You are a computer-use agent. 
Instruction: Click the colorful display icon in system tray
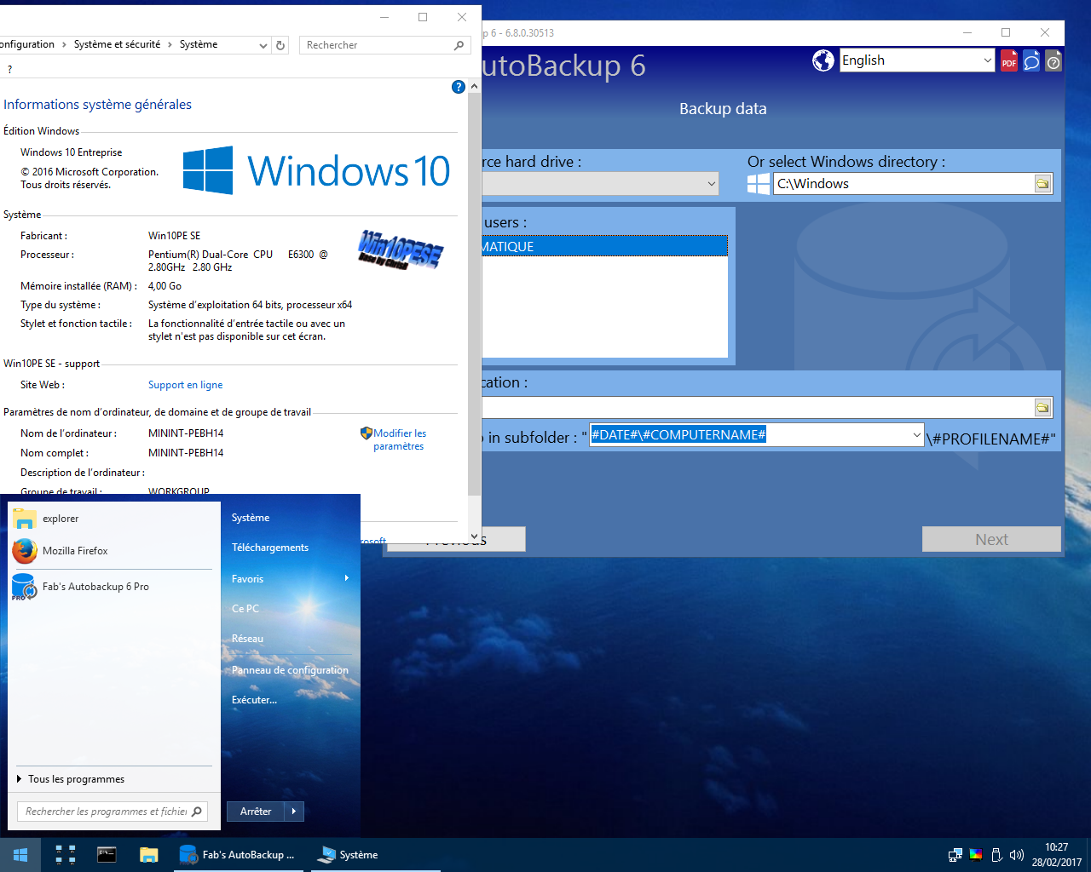pyautogui.click(x=976, y=855)
